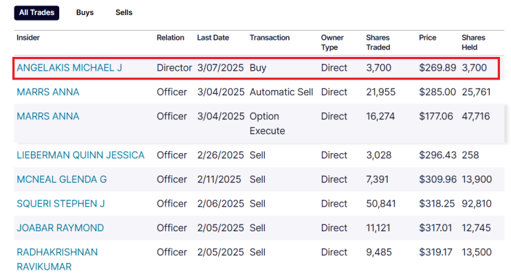The height and width of the screenshot is (278, 511).
Task: Click the Transaction column header
Action: tap(270, 38)
